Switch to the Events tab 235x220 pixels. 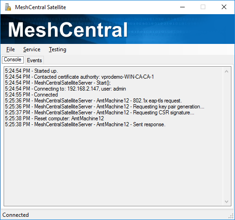(34, 60)
